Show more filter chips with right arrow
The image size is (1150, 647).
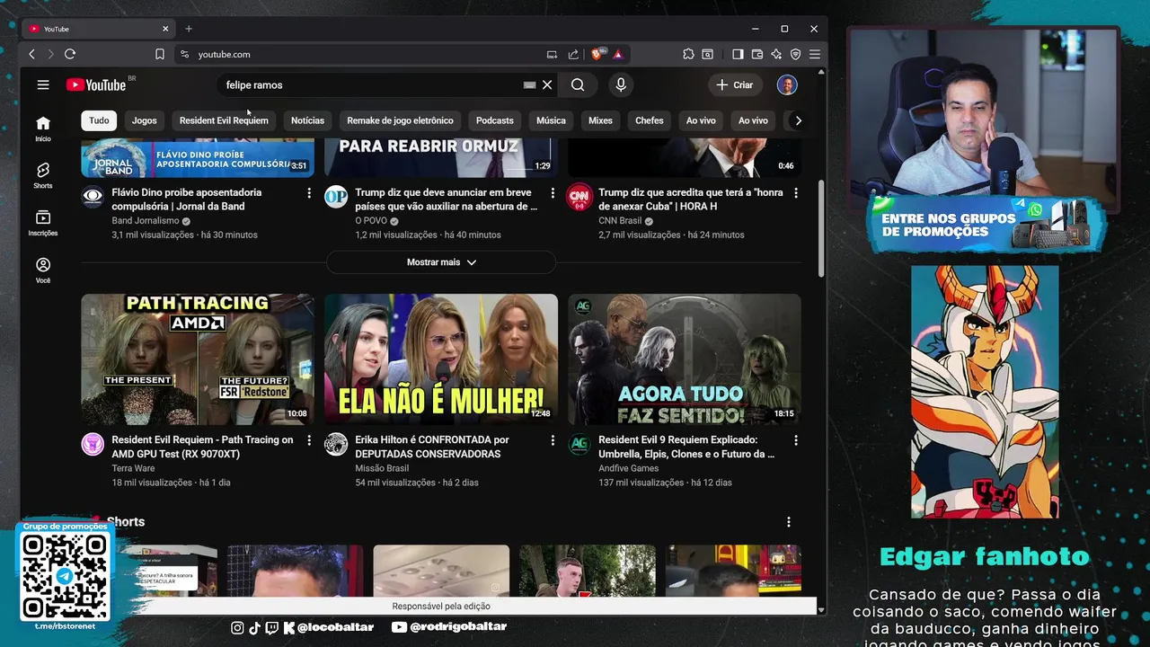click(x=798, y=120)
